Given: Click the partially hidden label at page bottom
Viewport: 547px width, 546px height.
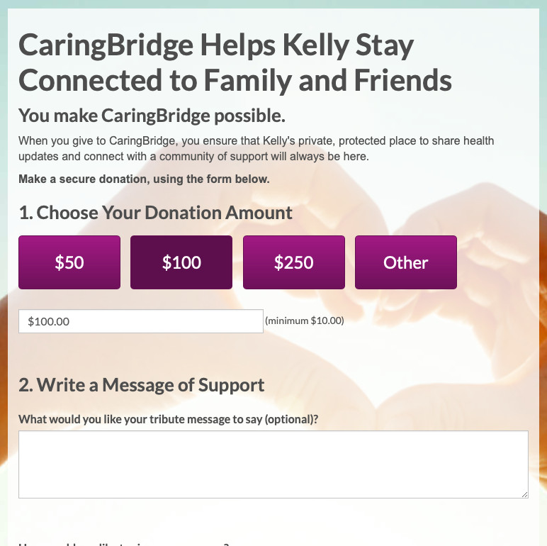Looking at the screenshot, I should (x=124, y=543).
